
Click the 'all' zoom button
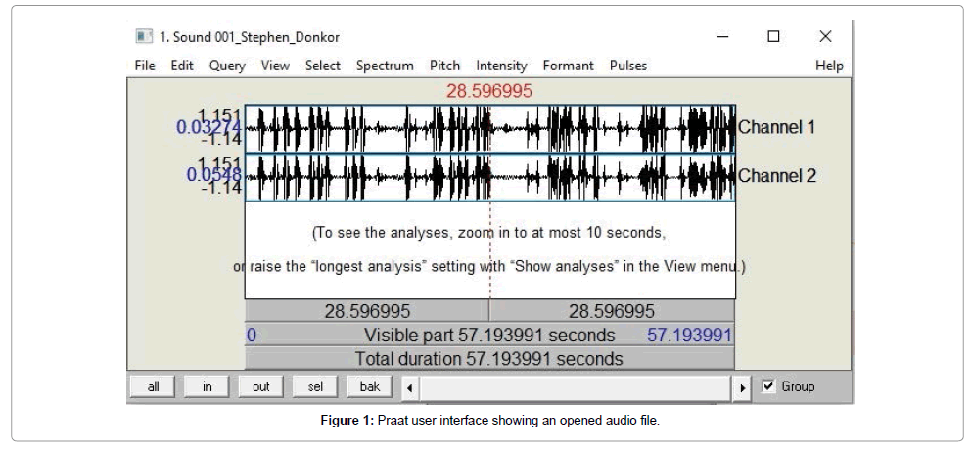coord(153,387)
